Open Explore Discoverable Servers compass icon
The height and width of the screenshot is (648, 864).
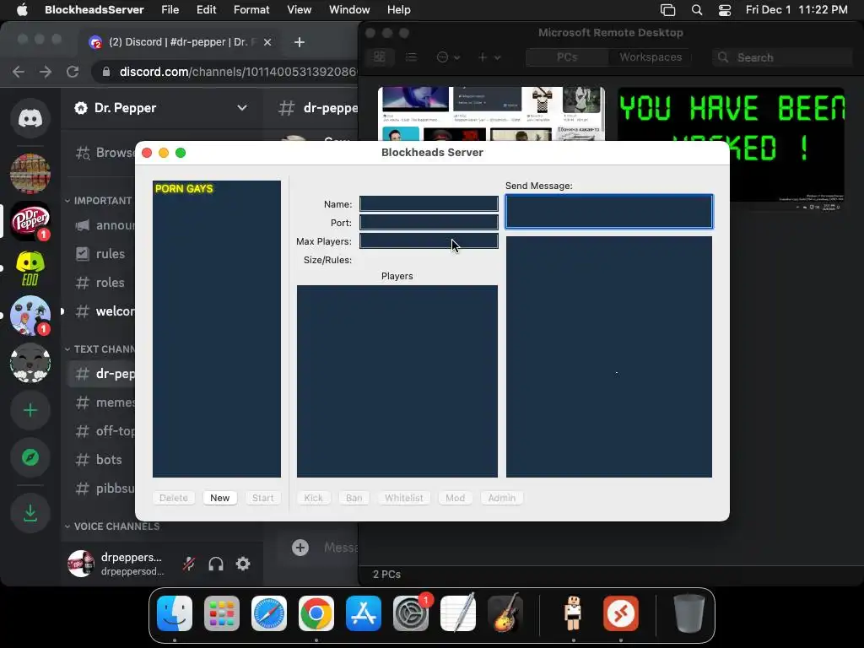[x=30, y=457]
